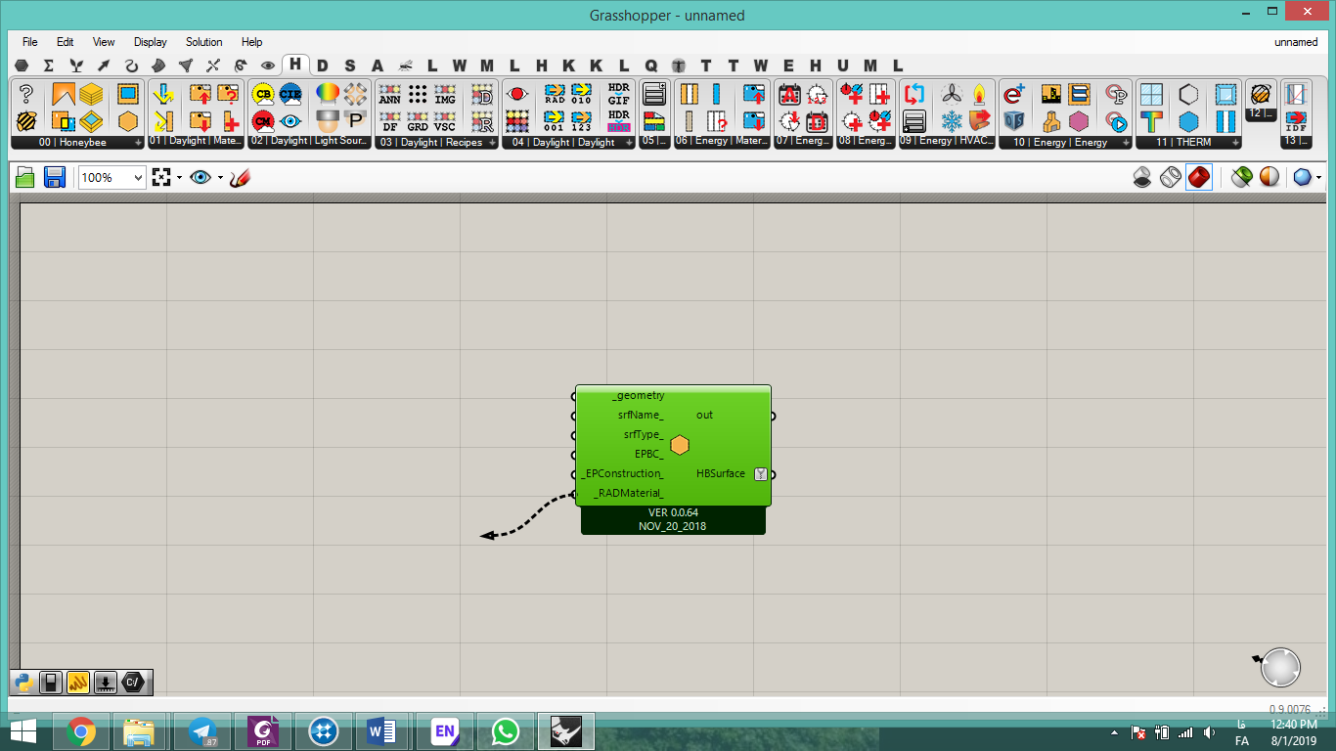The image size is (1336, 751).
Task: Open the Solution menu
Action: point(204,42)
